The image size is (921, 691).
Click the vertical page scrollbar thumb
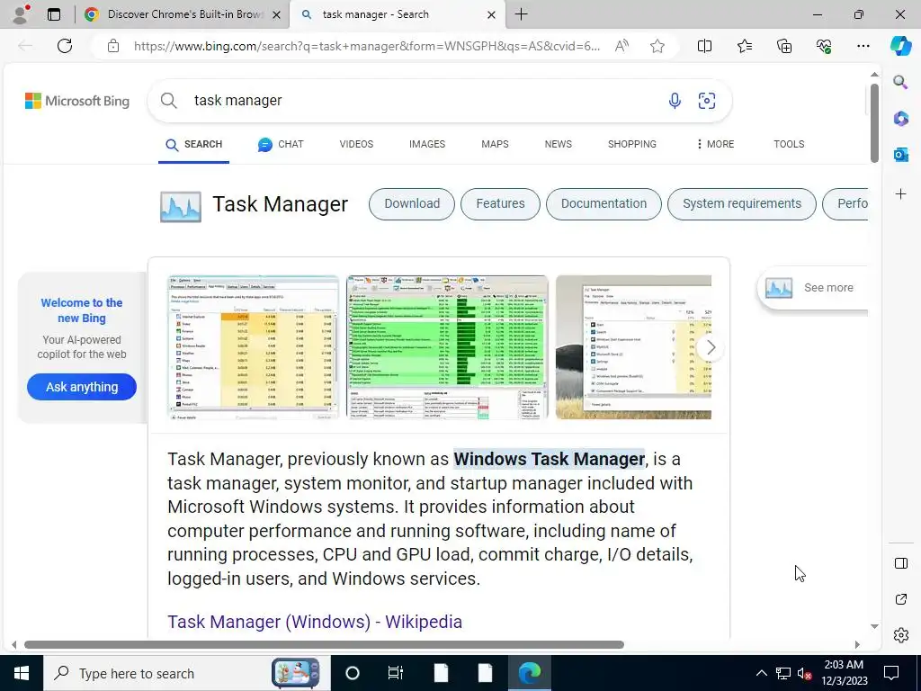point(874,122)
